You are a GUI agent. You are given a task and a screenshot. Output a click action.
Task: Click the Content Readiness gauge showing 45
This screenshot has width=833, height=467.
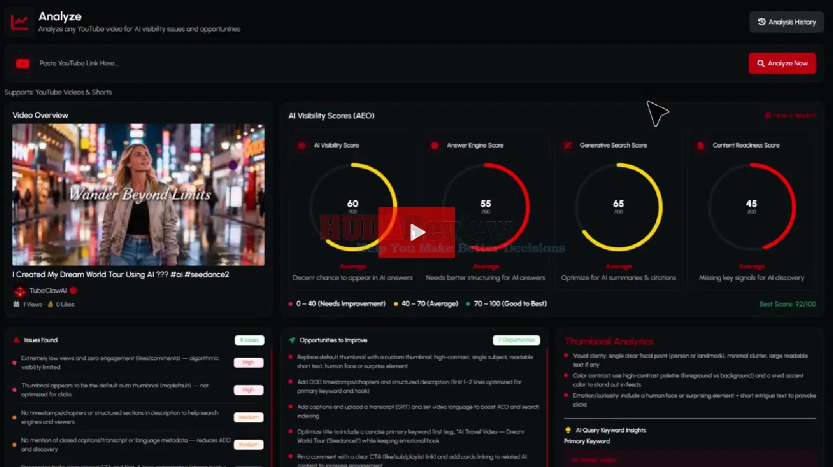(751, 207)
